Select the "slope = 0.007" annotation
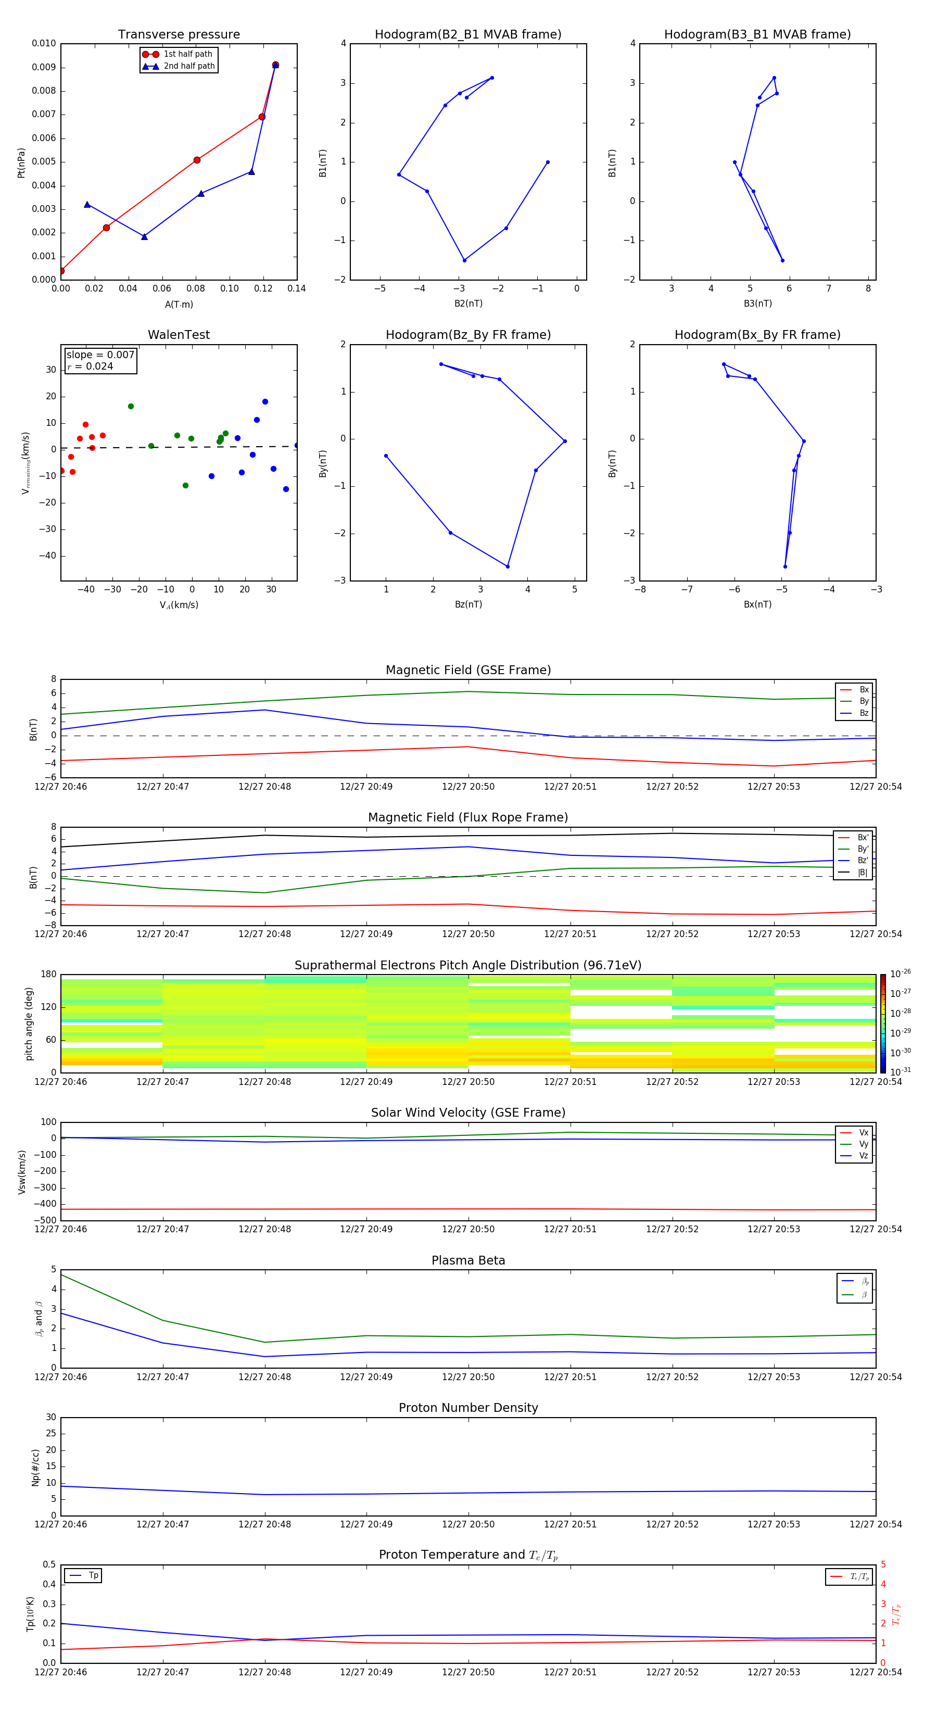937x1718 pixels. 100,355
